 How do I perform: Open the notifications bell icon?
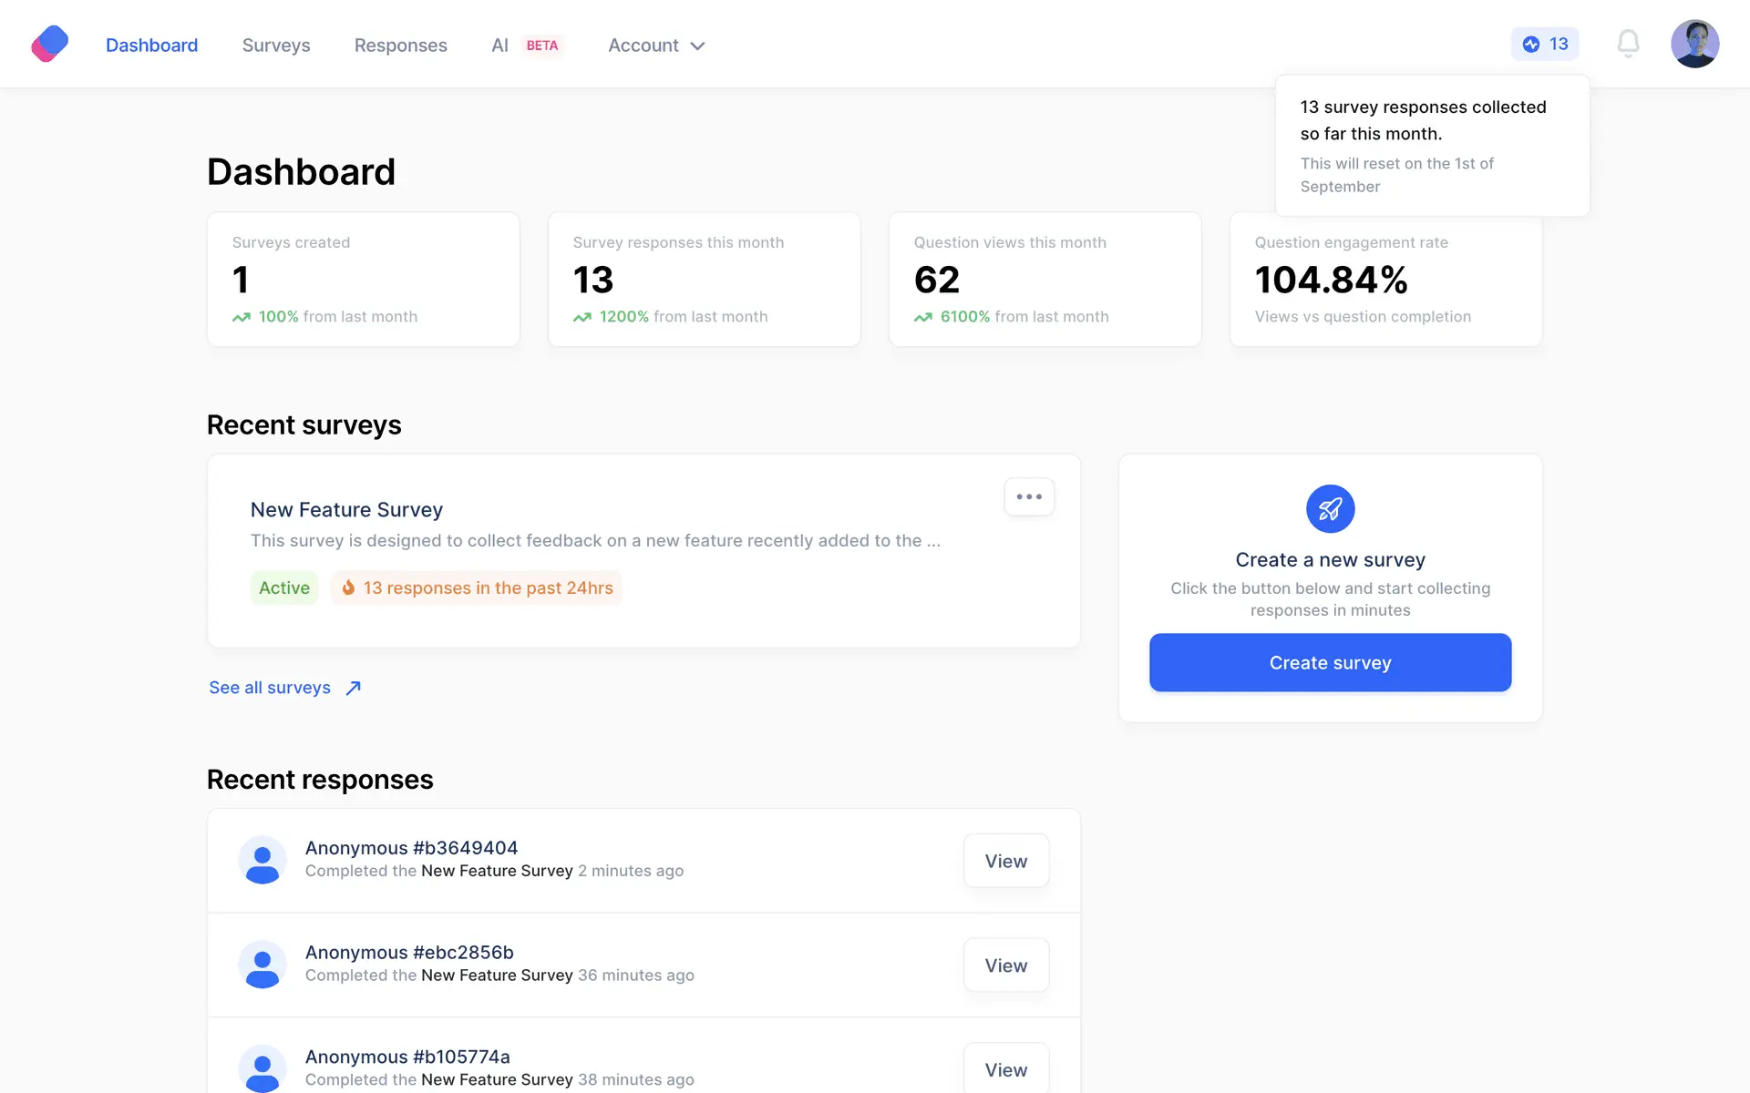pos(1628,44)
